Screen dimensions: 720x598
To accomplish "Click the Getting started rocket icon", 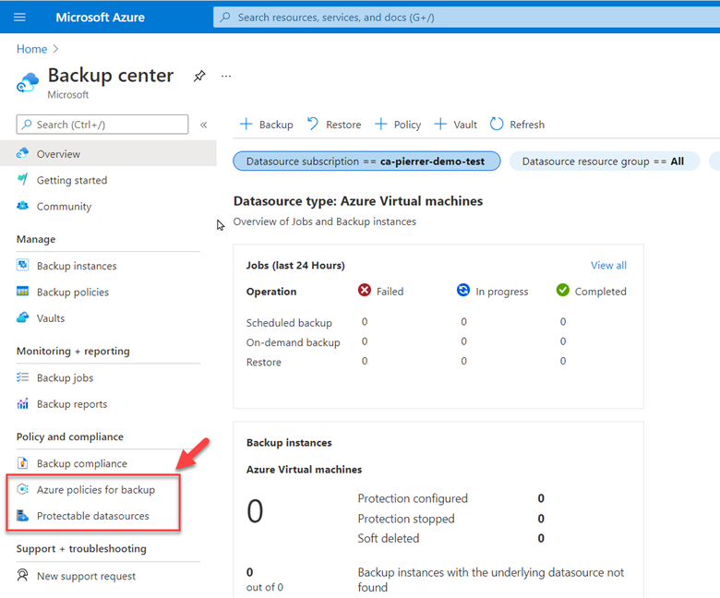I will [x=22, y=179].
